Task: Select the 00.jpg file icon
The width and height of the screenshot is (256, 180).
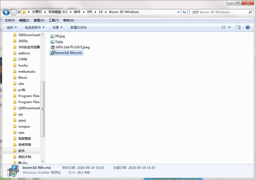Action: coord(52,36)
